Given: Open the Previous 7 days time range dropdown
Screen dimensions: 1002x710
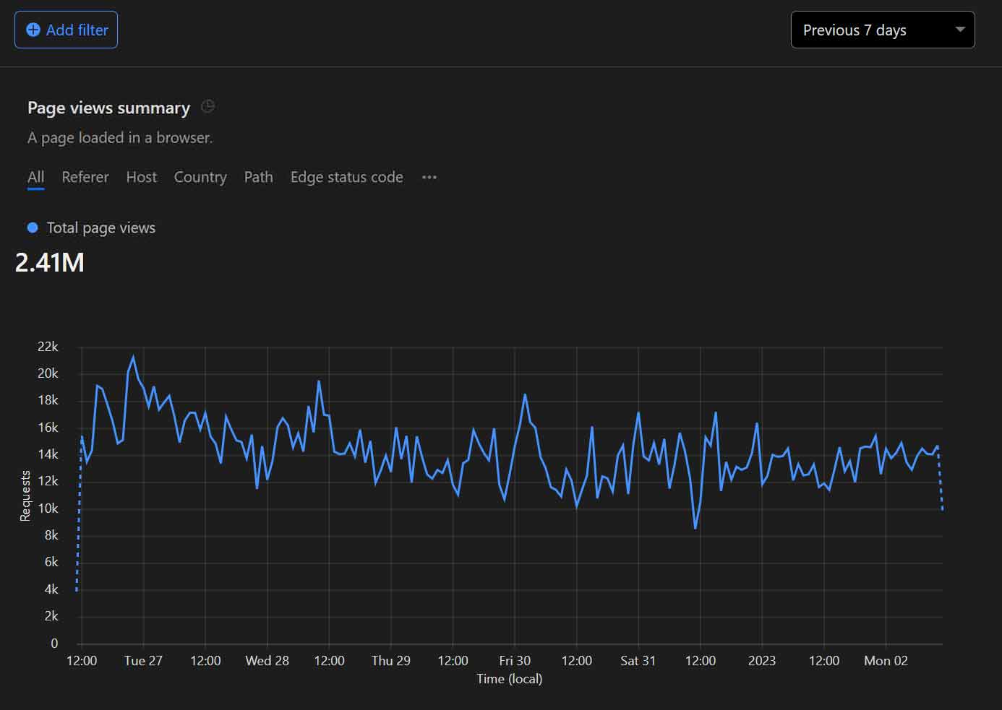Looking at the screenshot, I should pos(882,30).
